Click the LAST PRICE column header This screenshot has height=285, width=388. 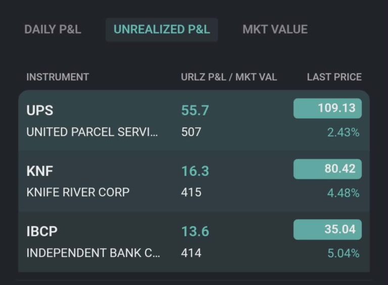click(334, 77)
